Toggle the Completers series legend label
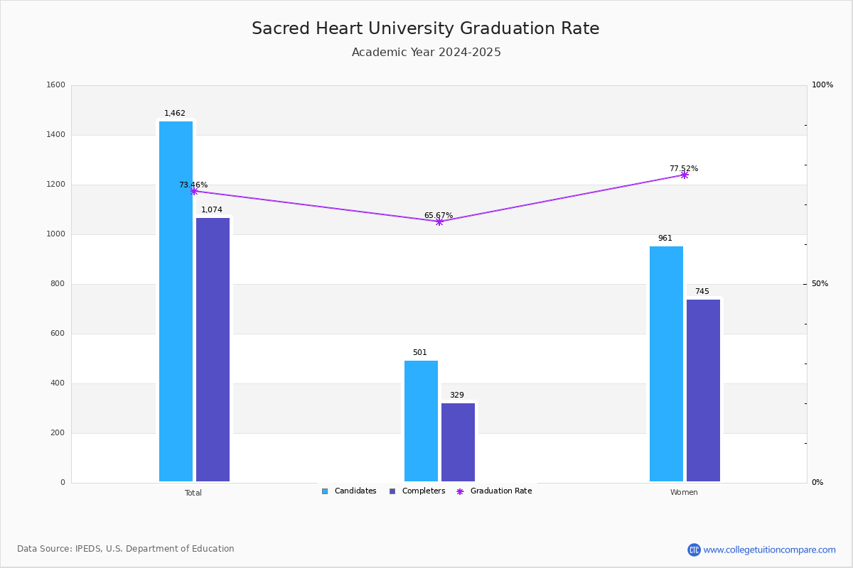Screen dimensions: 853x568 click(424, 491)
